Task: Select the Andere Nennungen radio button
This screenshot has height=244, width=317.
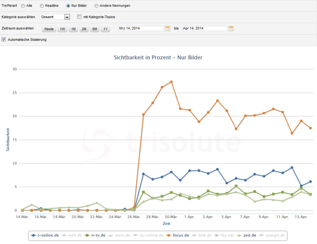Action: click(96, 6)
